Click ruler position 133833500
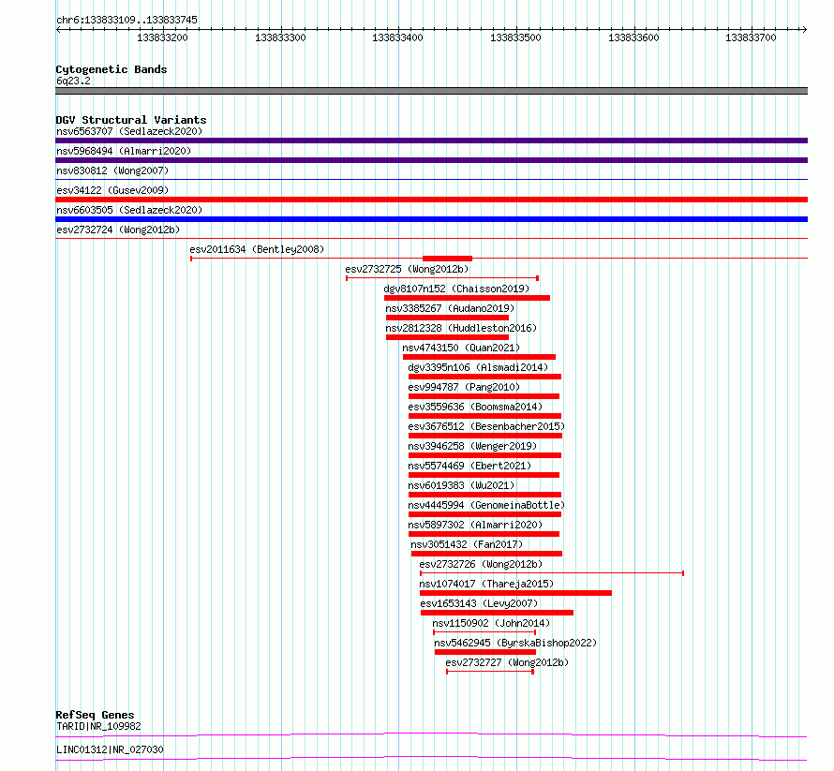This screenshot has height=771, width=834. pos(515,37)
